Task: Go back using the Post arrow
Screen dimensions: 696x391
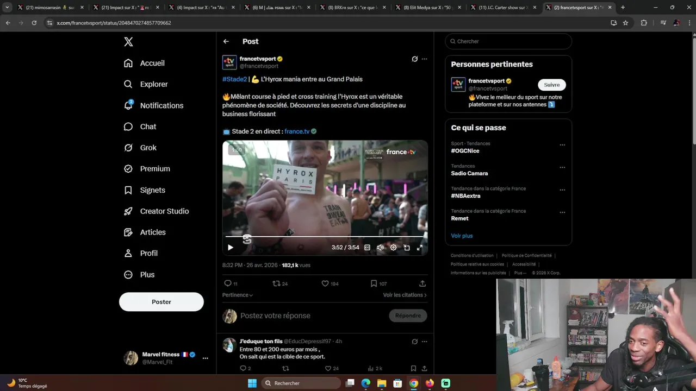Action: click(x=226, y=41)
